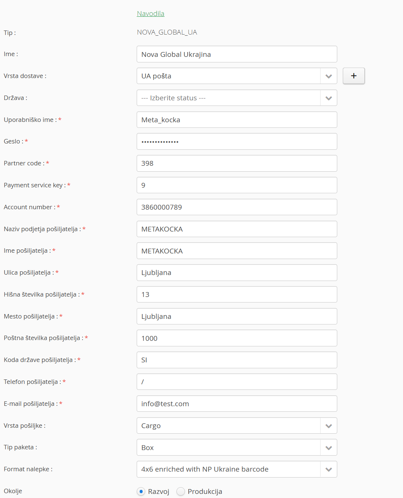Click the Koda države pošiljatelja field
Screen dimensions: 403x498
237,360
